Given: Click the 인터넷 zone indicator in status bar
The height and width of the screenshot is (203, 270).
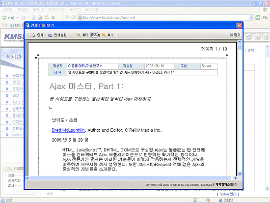Looking at the screenshot, I should pos(226,200).
